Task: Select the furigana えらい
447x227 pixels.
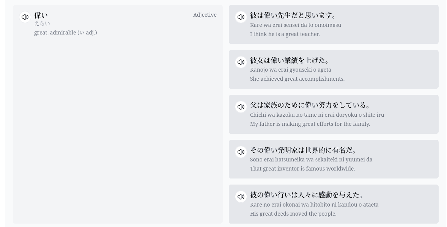Action: coord(42,23)
